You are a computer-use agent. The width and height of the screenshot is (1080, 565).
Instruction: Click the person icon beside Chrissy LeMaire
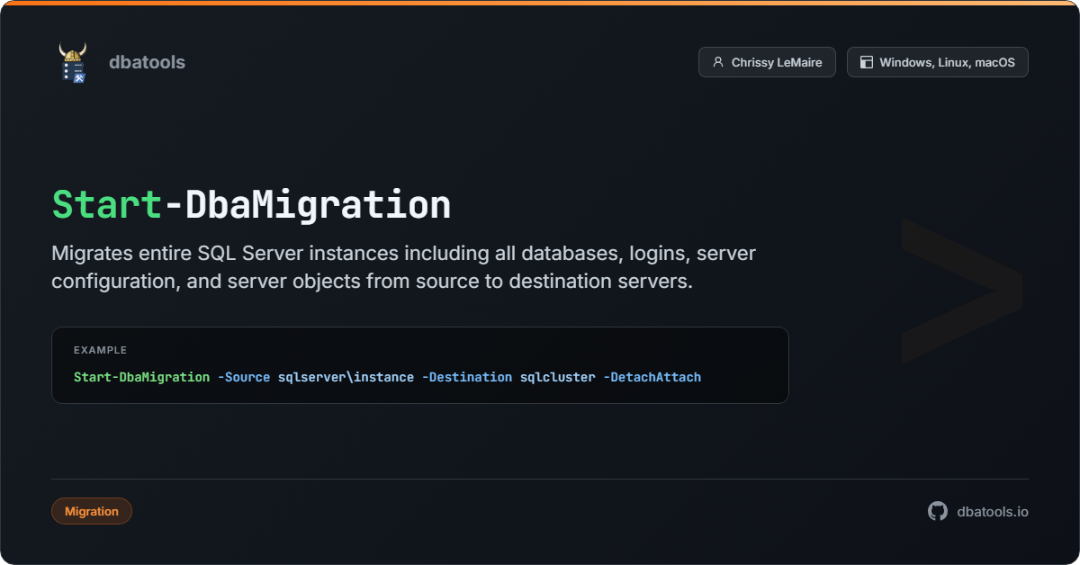718,62
